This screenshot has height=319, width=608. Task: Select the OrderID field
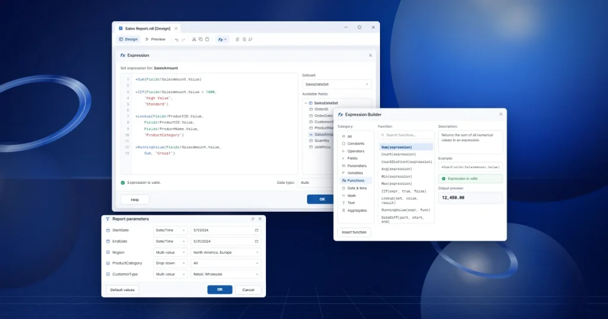(318, 109)
